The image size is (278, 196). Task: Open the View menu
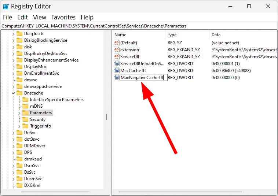click(x=40, y=17)
